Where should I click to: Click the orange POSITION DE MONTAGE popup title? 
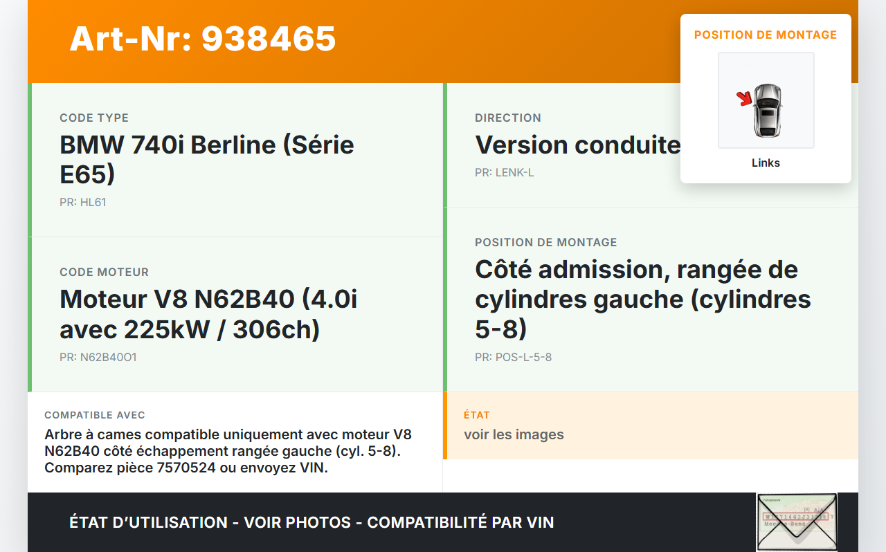pyautogui.click(x=765, y=35)
